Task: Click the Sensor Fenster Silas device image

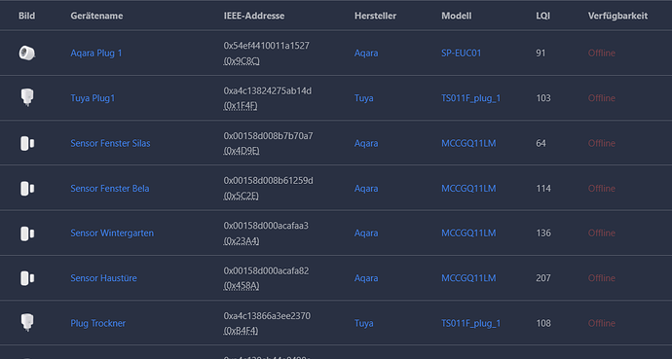Action: [x=27, y=143]
